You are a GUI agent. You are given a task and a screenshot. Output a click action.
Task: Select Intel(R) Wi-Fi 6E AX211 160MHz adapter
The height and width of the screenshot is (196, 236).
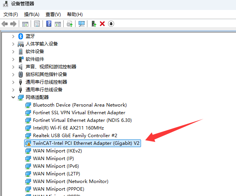(68, 128)
